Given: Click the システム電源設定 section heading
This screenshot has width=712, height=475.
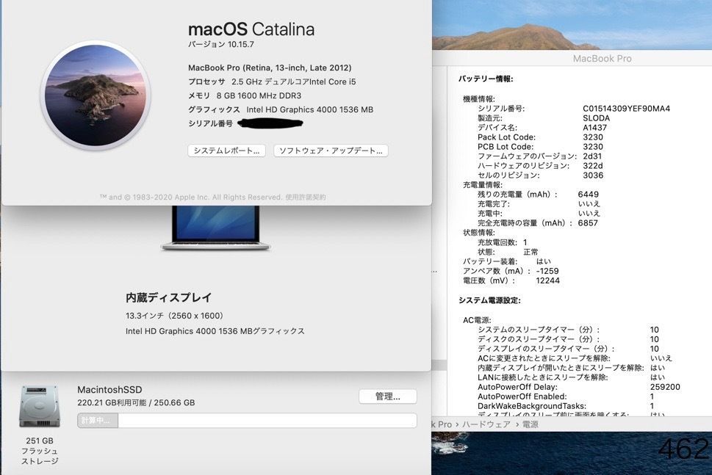Looking at the screenshot, I should [489, 300].
